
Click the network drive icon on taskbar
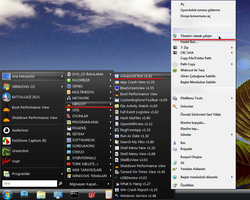click(x=24, y=195)
